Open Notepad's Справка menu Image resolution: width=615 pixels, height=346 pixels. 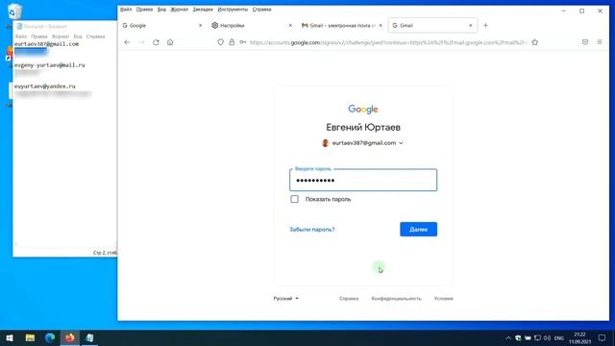click(95, 37)
